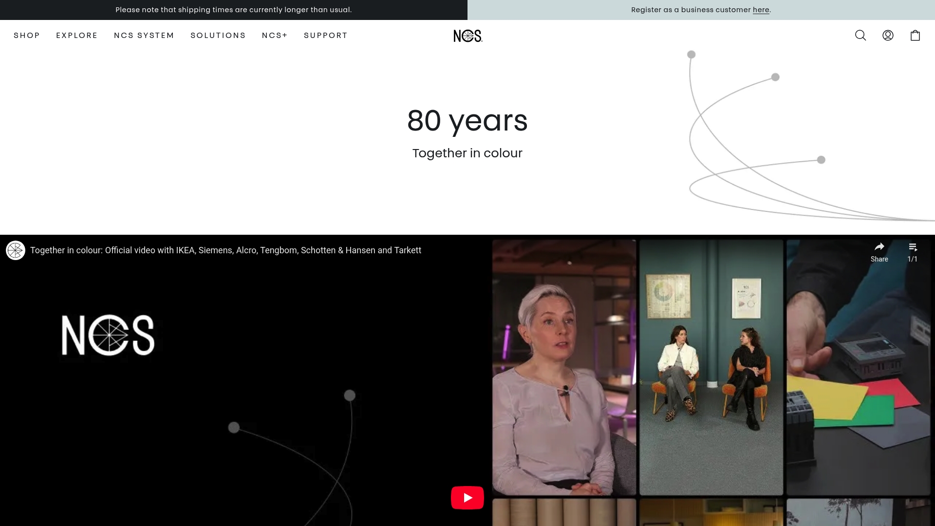The width and height of the screenshot is (935, 526).
Task: Play the YouTube video
Action: tap(467, 497)
